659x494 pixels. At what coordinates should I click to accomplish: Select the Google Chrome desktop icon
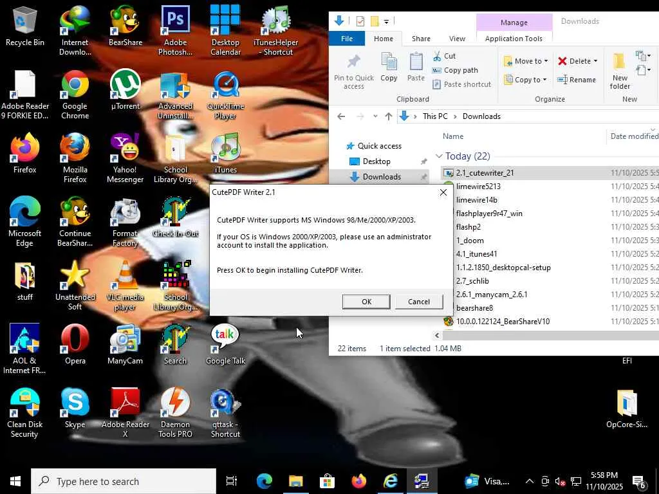click(75, 94)
